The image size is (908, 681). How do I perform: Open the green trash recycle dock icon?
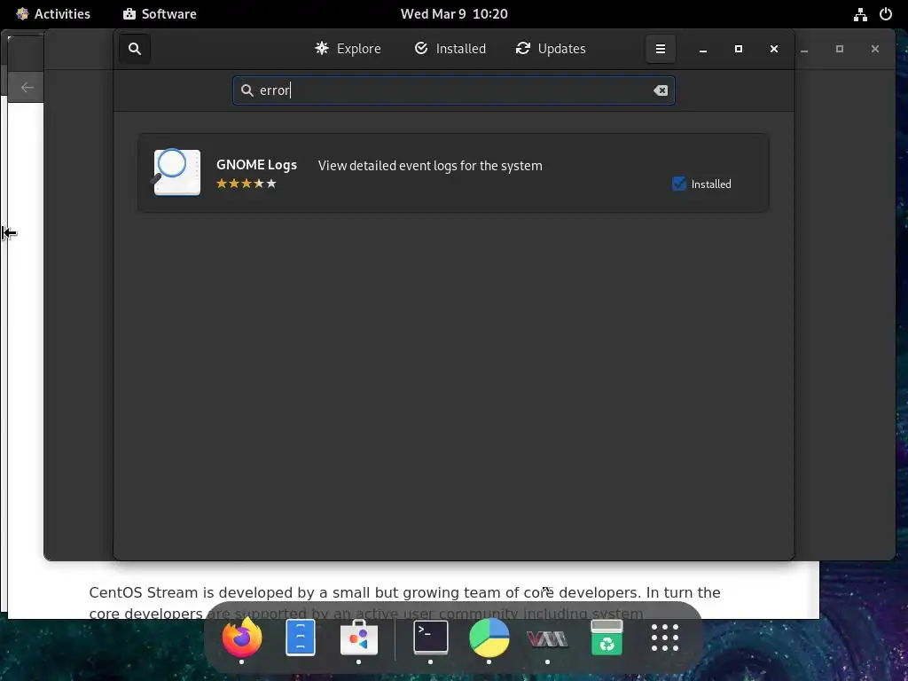[607, 637]
